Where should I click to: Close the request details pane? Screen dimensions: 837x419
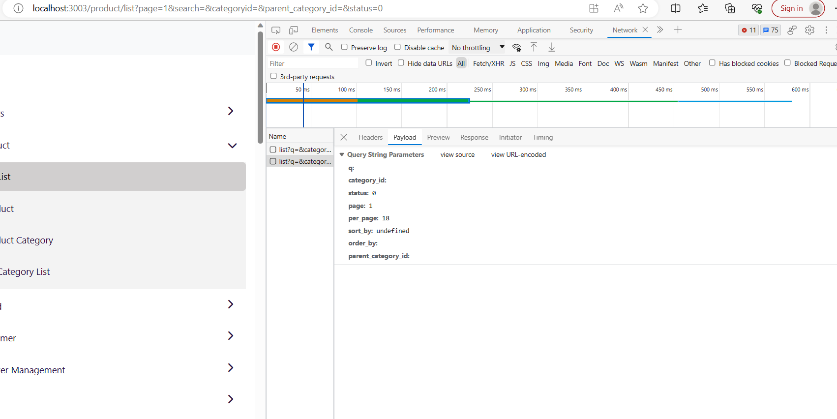click(344, 137)
